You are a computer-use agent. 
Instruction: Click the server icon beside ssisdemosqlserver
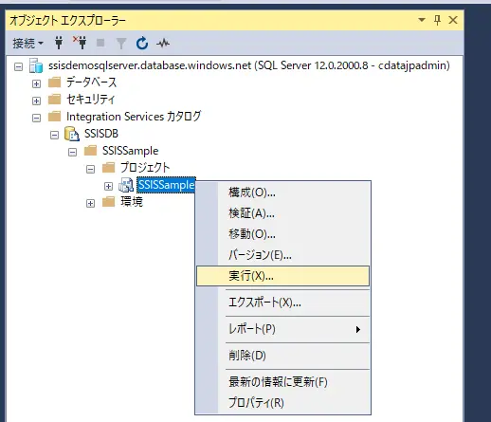(x=36, y=65)
